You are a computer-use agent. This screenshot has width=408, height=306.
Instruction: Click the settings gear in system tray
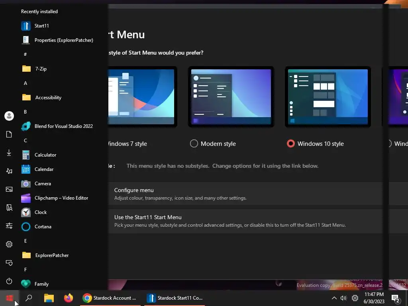355,298
